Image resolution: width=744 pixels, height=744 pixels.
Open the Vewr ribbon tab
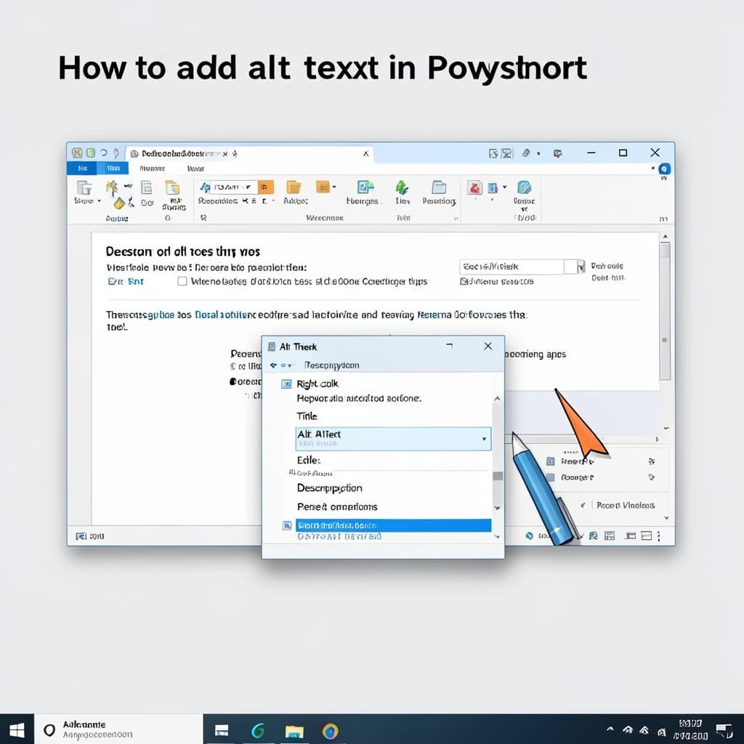[x=195, y=169]
